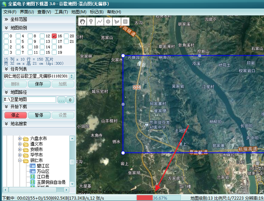Click the school marker near 思南县双龙初级中学
264x201 pixels.
147,125
